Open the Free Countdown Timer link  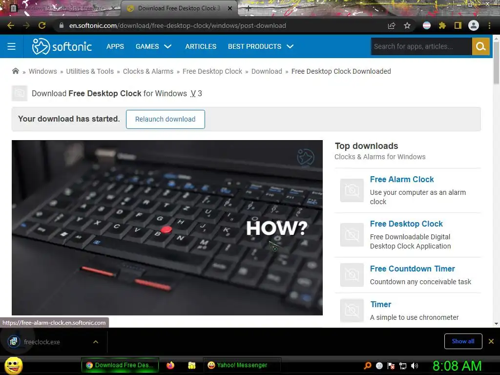click(412, 269)
